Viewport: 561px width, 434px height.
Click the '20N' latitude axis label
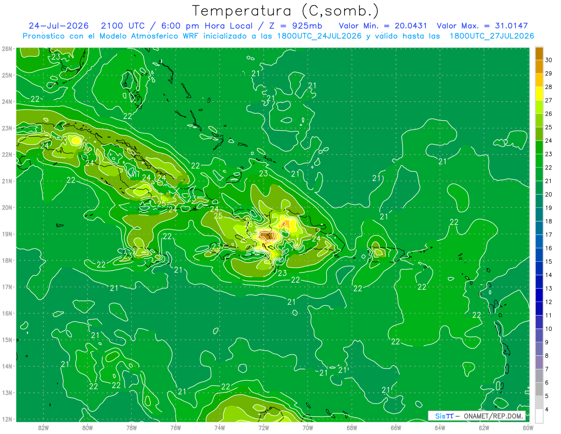click(x=7, y=207)
